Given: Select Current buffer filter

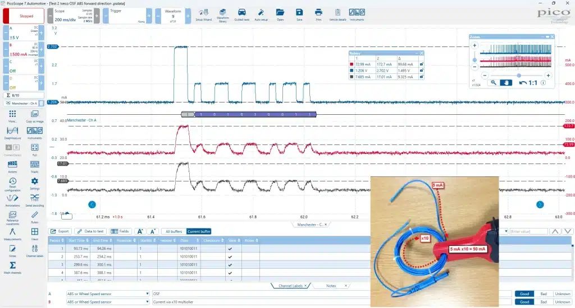Looking at the screenshot, I should [x=199, y=231].
